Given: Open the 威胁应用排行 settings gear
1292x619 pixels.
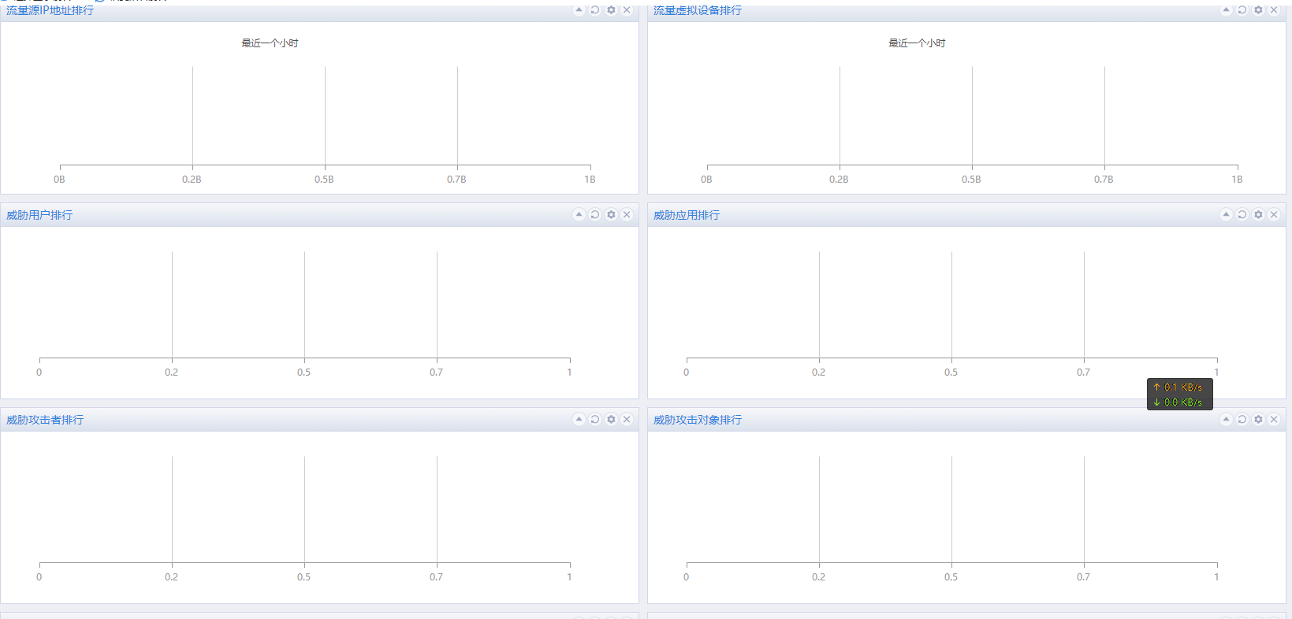Looking at the screenshot, I should pos(1258,214).
